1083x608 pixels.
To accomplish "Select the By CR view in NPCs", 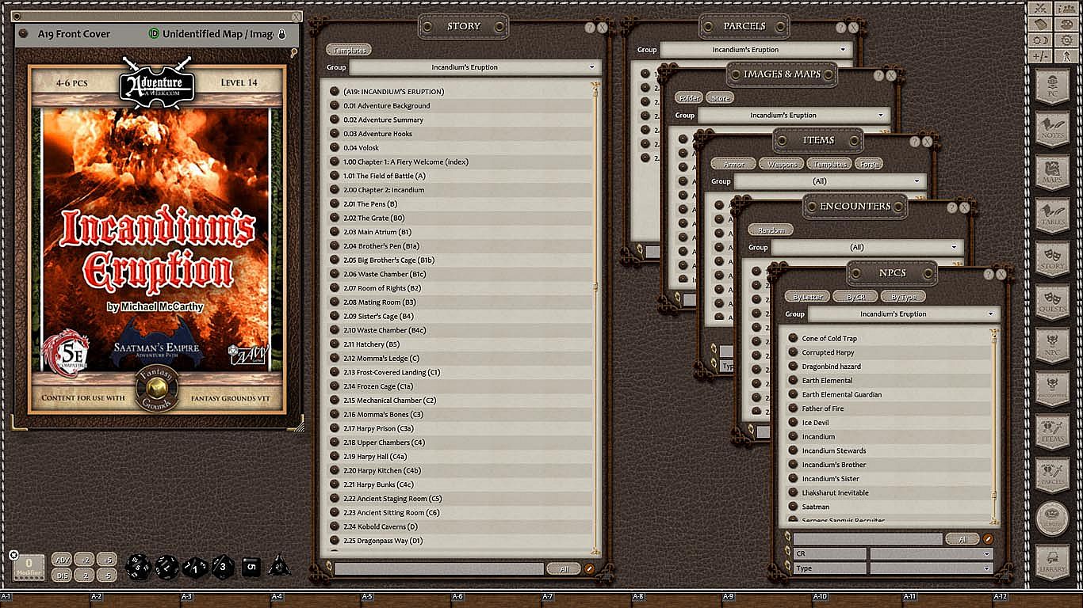I will 855,297.
